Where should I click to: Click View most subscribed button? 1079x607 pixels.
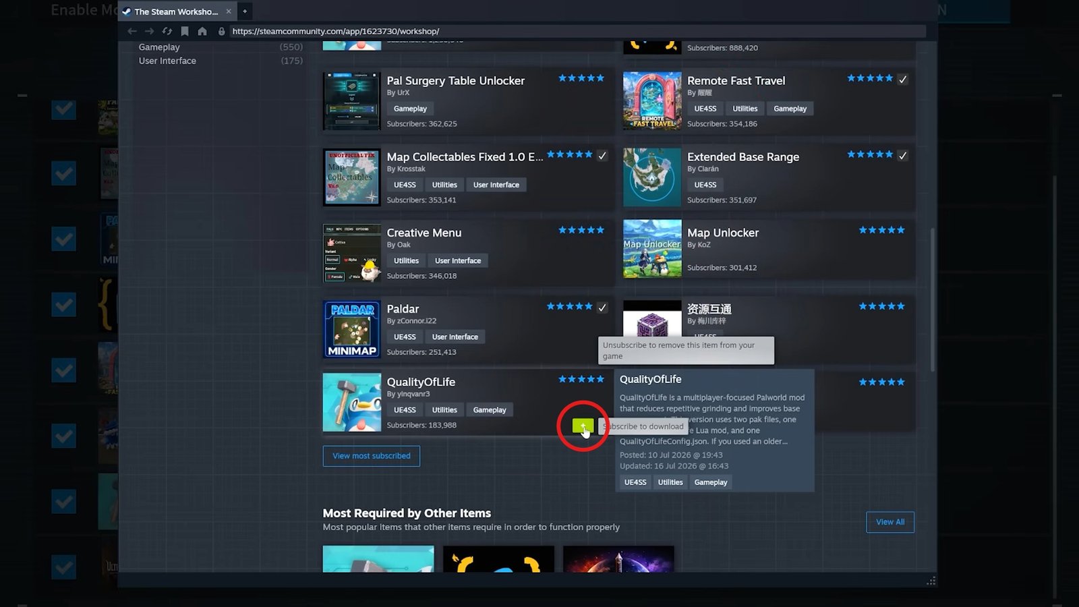pos(372,456)
